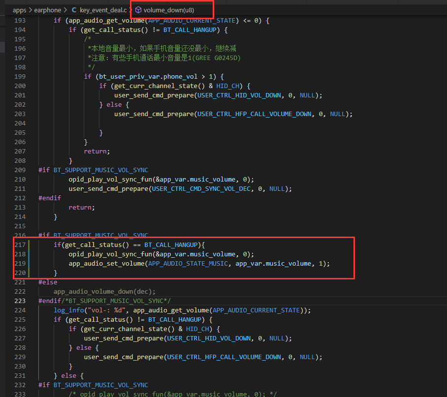Click app_audio_set_volume on line 219
This screenshot has width=447, height=397.
[x=107, y=264]
